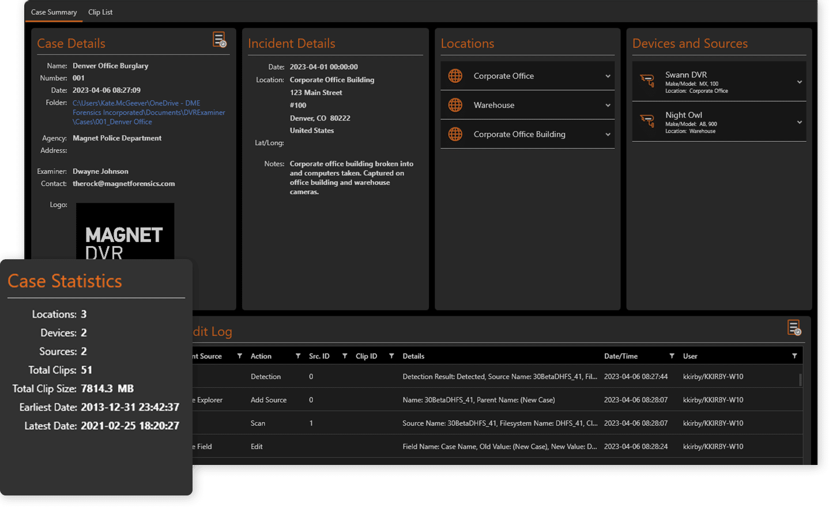The height and width of the screenshot is (507, 829).
Task: Click the Audit Log vertical scrollbar
Action: [x=800, y=380]
